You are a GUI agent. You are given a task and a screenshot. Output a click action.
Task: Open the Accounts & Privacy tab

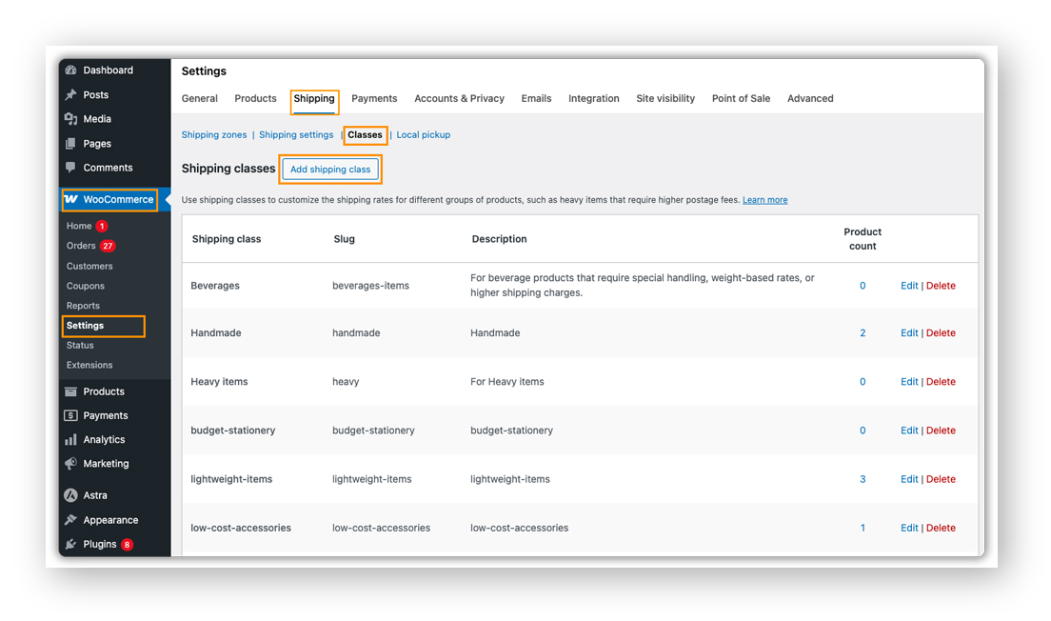point(459,98)
